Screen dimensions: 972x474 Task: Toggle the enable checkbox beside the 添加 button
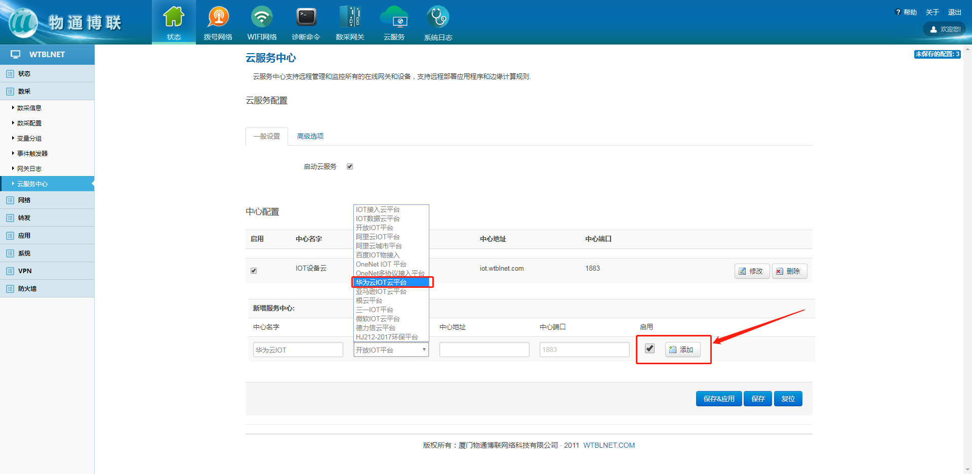tap(650, 349)
